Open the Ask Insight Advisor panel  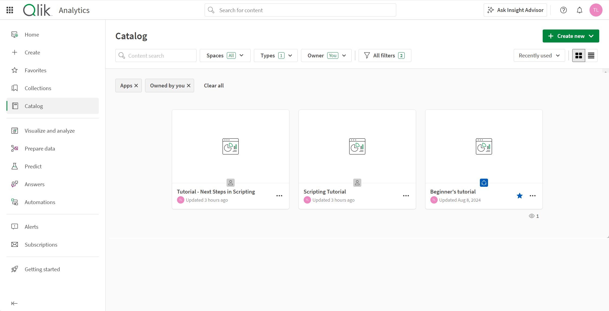(516, 10)
